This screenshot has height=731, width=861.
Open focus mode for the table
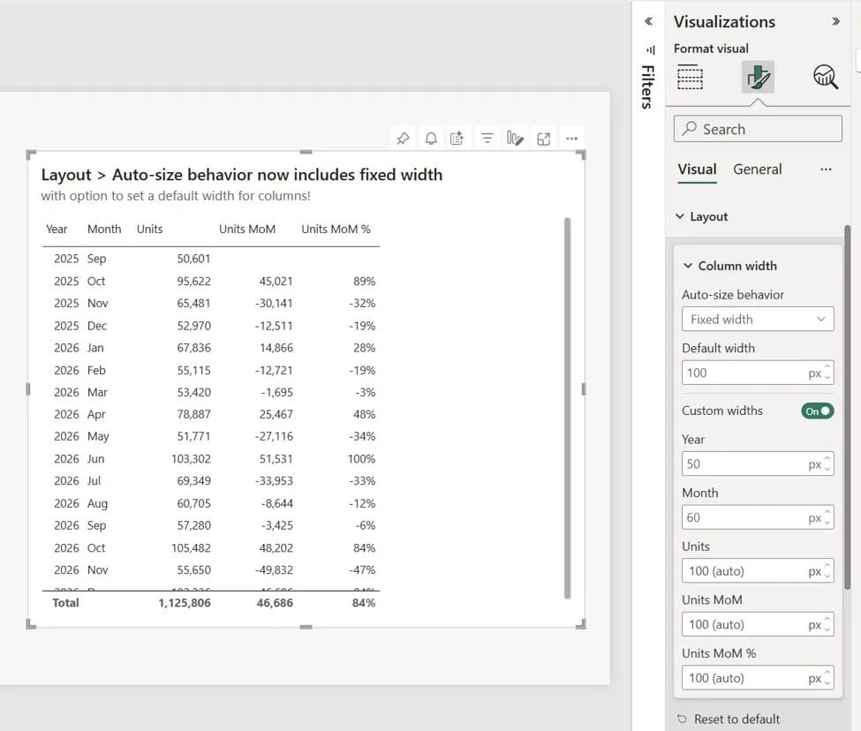543,139
